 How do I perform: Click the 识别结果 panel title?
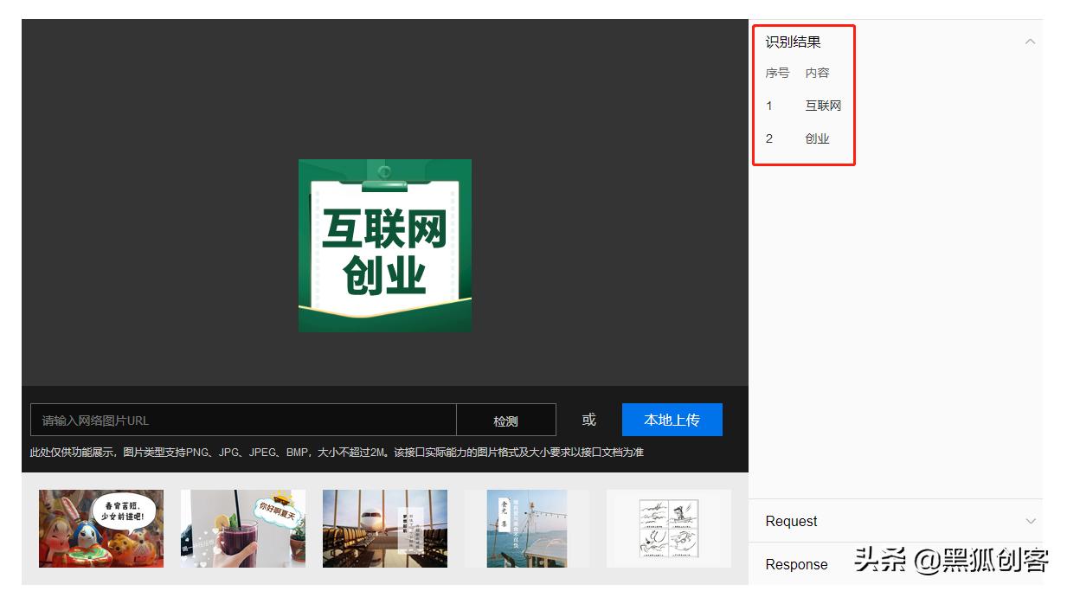793,41
